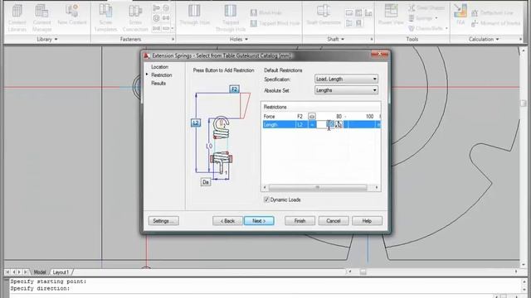Viewport: 531px width, 298px height.
Task: Click the Springs tool icon
Action: [x=412, y=18]
